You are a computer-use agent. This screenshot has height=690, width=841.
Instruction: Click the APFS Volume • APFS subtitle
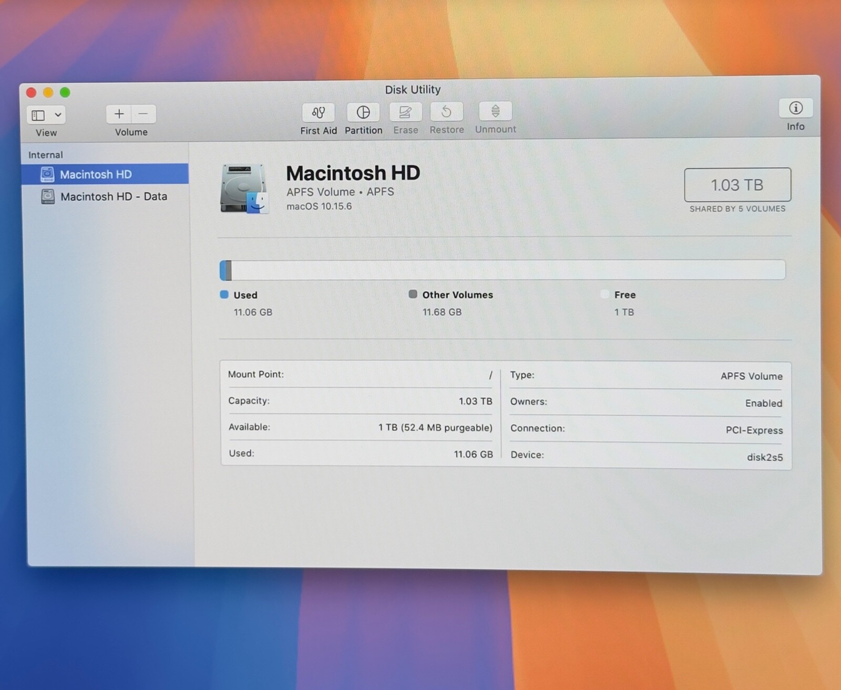tap(340, 192)
